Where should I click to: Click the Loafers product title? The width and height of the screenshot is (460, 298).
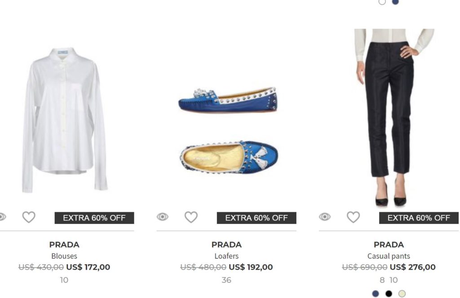point(226,256)
